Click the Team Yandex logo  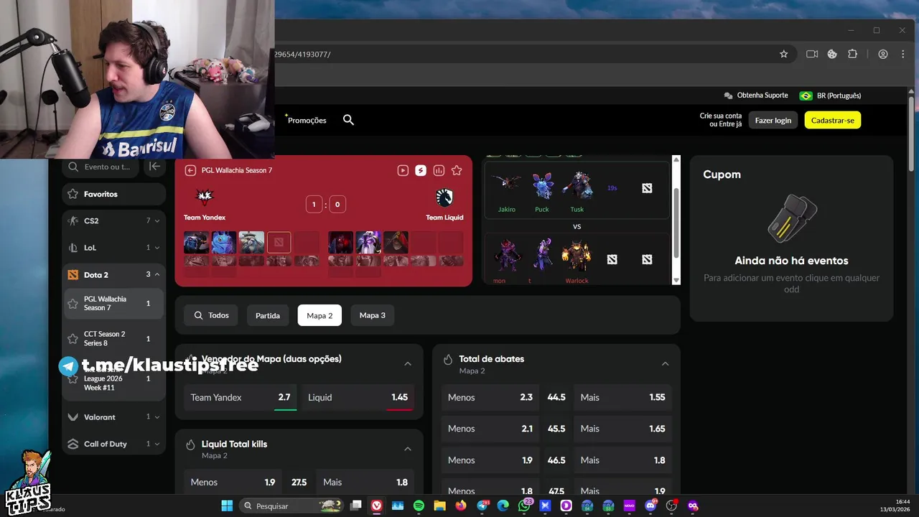(205, 197)
